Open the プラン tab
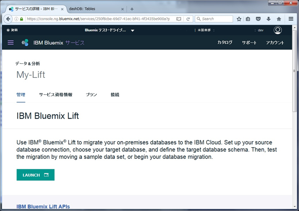 coord(91,95)
